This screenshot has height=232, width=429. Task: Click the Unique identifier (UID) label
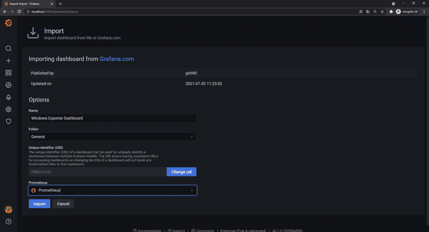pyautogui.click(x=46, y=148)
